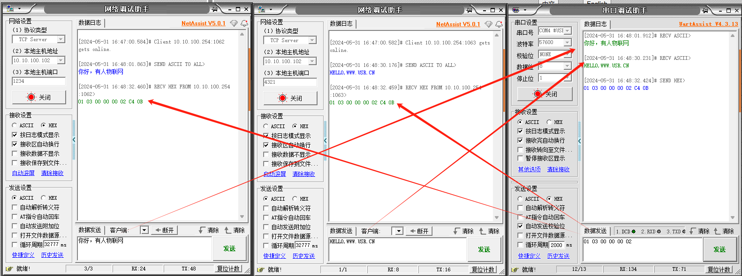This screenshot has height=276, width=742.
Task: Click the red 关闭 connection icon in port 1234 window
Action: click(31, 97)
